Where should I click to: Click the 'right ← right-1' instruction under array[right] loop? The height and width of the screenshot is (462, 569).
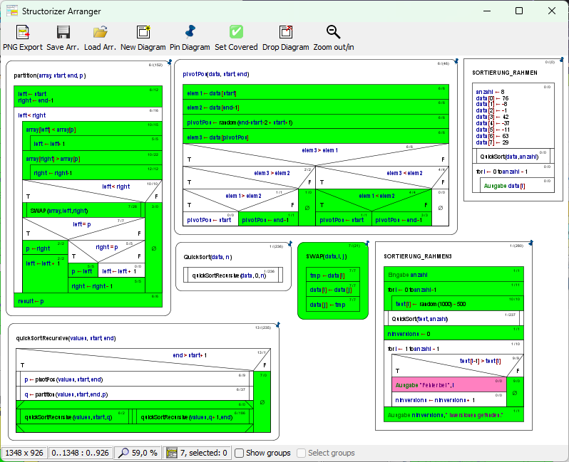[96, 173]
